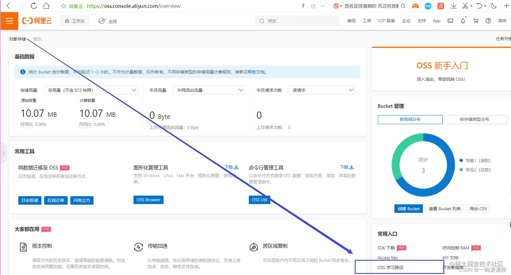Screen dimensions: 511x275
Task: Click the scissors screenshot icon
Action: [465, 6]
